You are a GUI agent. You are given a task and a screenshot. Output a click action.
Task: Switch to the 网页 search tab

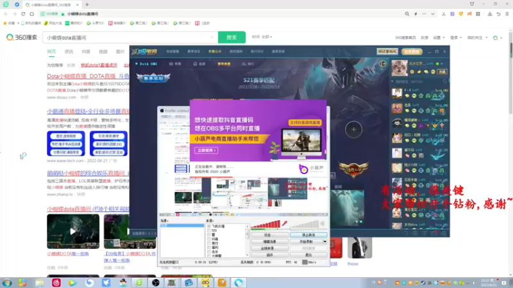[x=52, y=52]
